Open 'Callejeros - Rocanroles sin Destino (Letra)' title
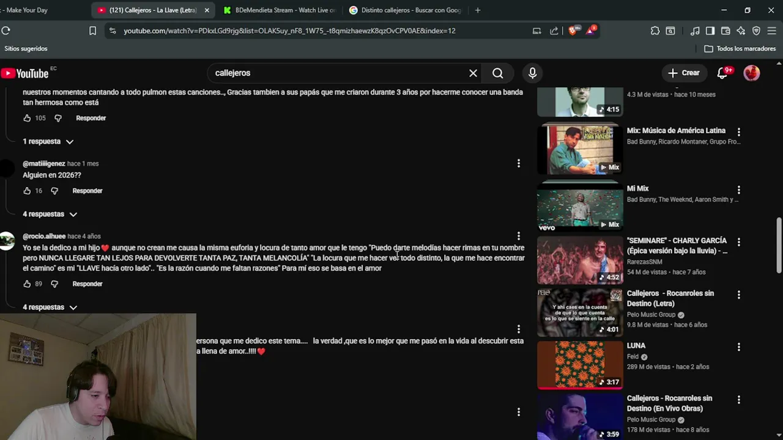783x440 pixels. point(670,298)
